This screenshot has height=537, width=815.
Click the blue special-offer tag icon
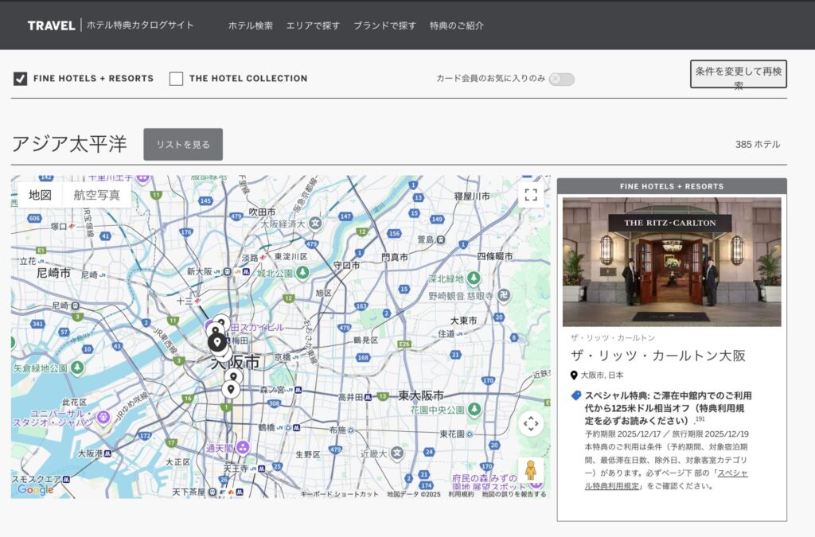pyautogui.click(x=576, y=395)
